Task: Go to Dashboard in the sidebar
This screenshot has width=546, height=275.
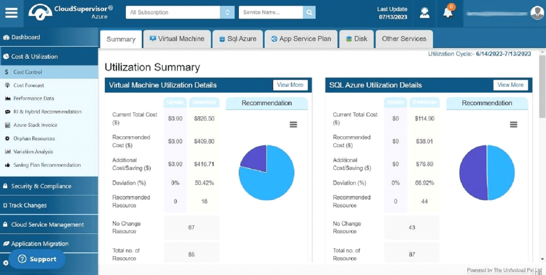Action: click(49, 37)
